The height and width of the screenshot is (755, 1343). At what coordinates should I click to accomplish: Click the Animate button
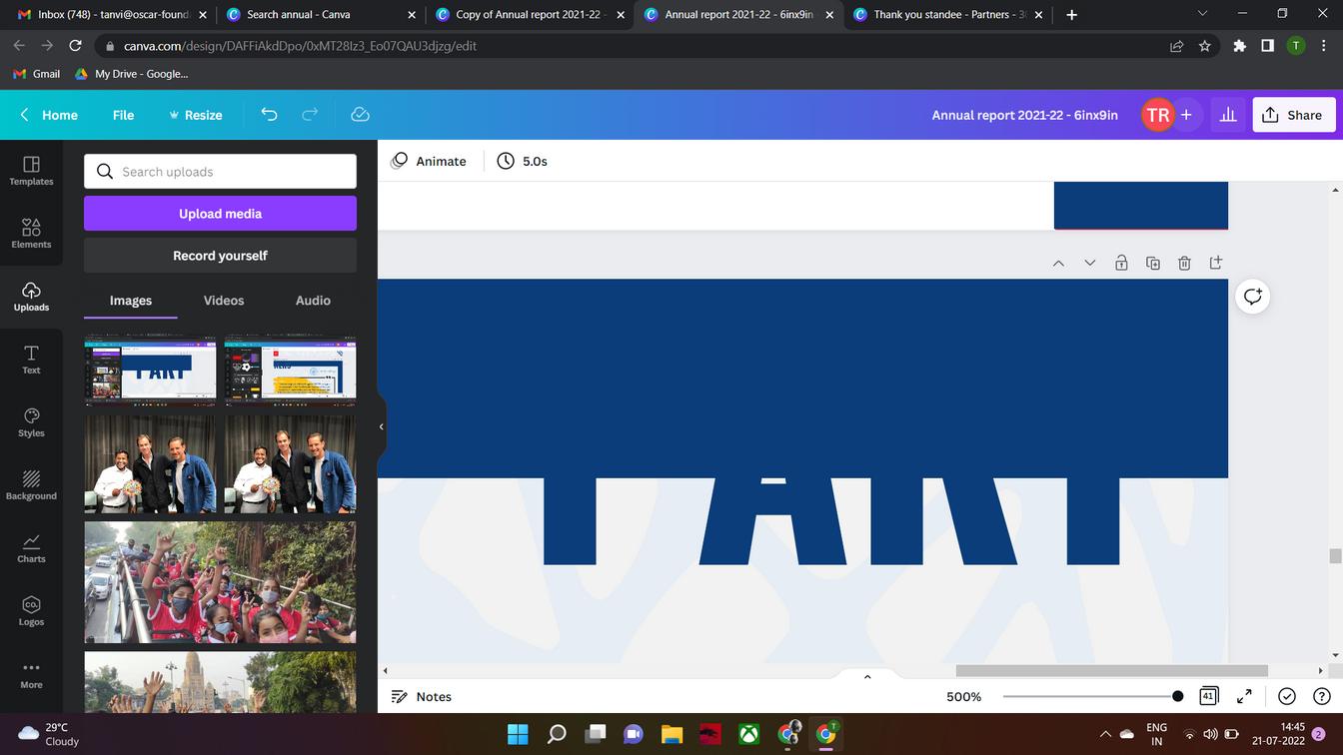click(429, 161)
